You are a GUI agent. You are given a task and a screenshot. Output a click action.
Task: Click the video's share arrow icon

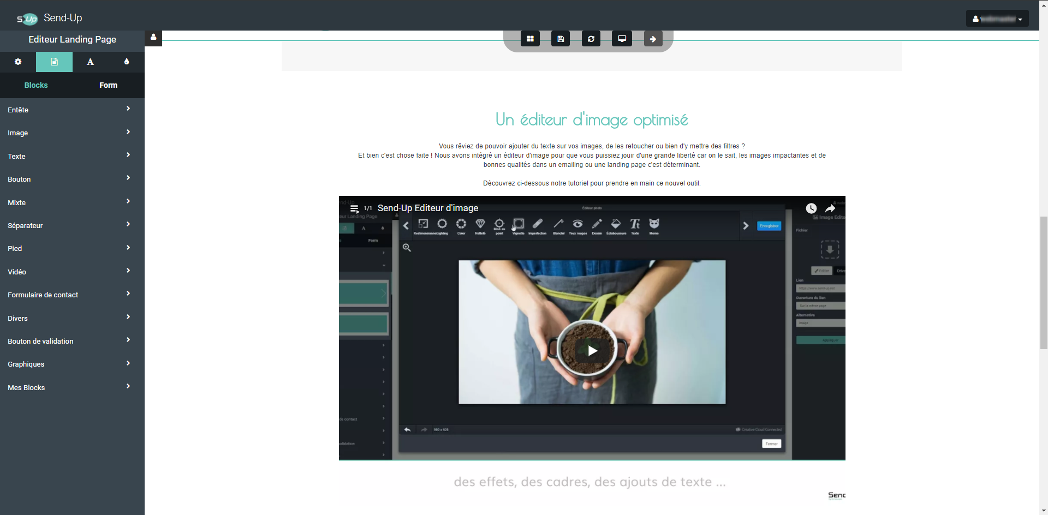[x=830, y=208]
